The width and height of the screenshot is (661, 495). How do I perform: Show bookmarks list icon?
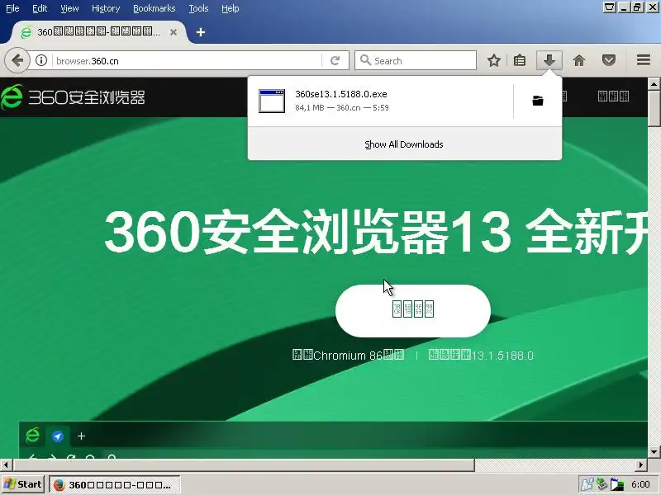[x=520, y=60]
